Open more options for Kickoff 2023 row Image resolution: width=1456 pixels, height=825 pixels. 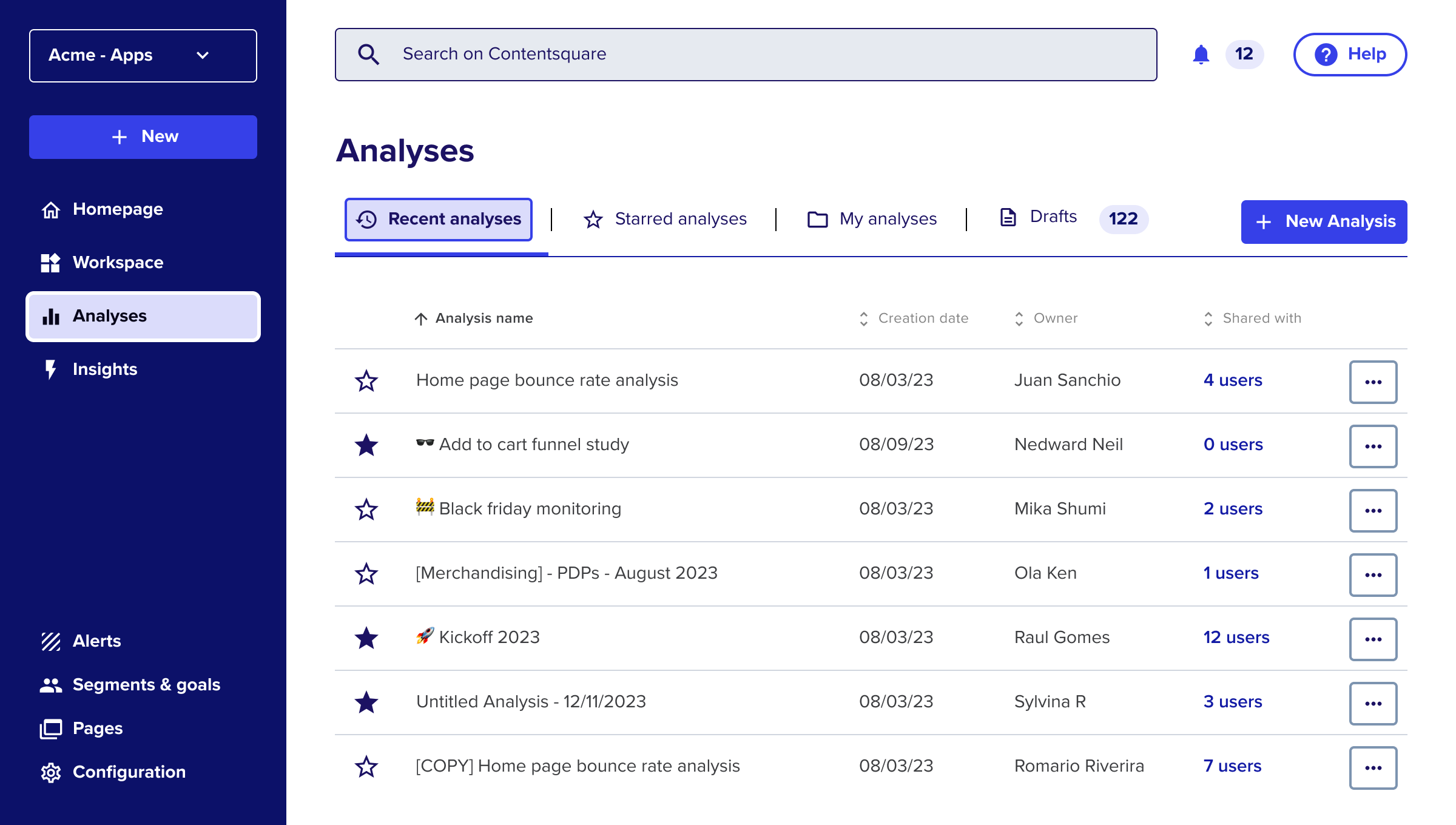tap(1373, 639)
